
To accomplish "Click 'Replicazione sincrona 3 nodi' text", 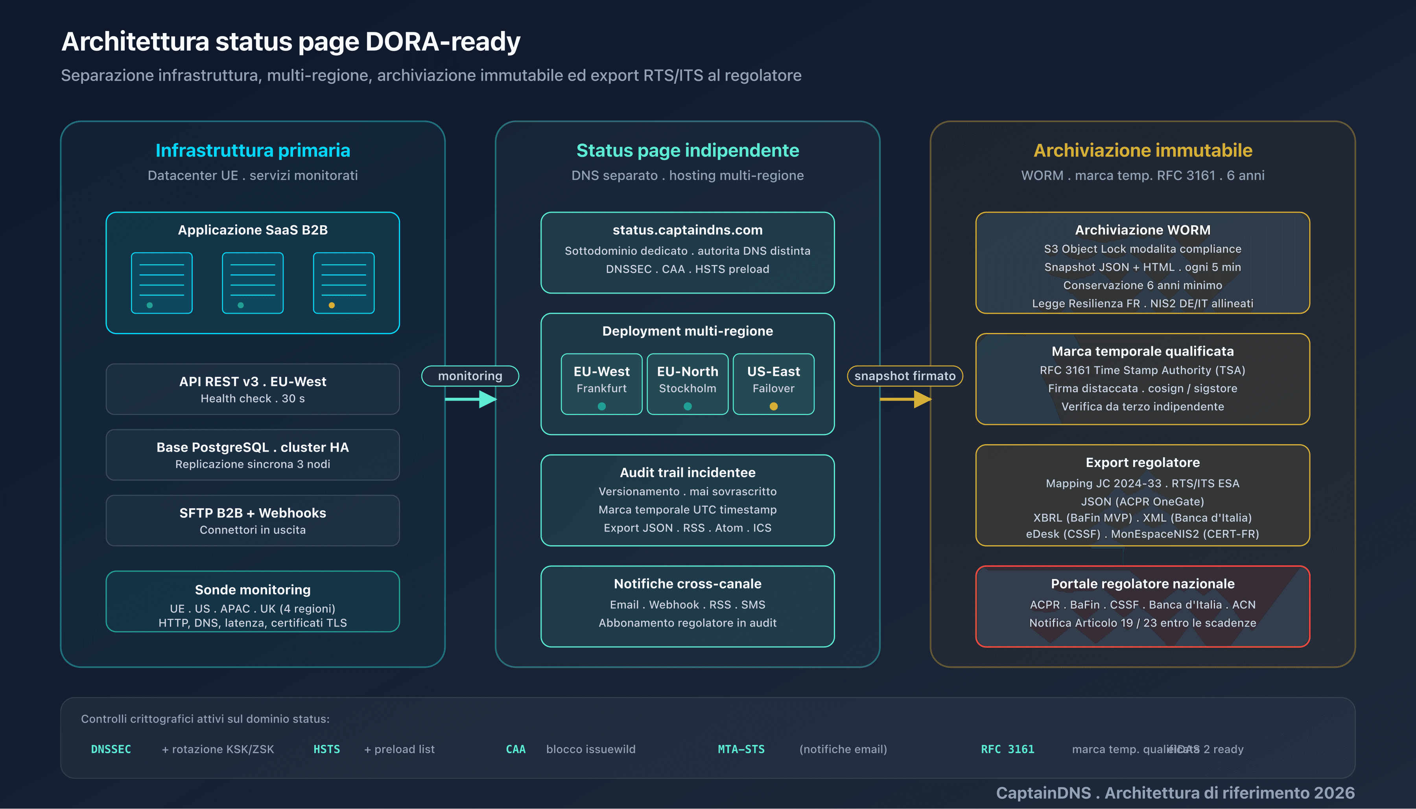I will 253,464.
